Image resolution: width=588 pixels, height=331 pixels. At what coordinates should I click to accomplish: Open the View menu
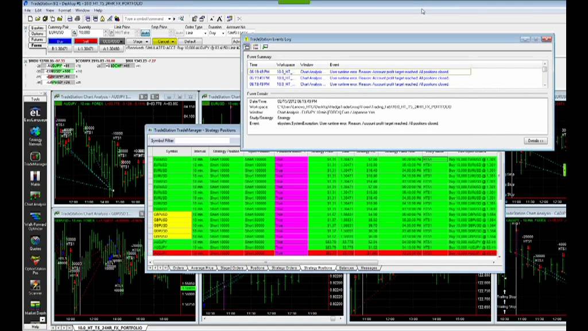pos(50,10)
